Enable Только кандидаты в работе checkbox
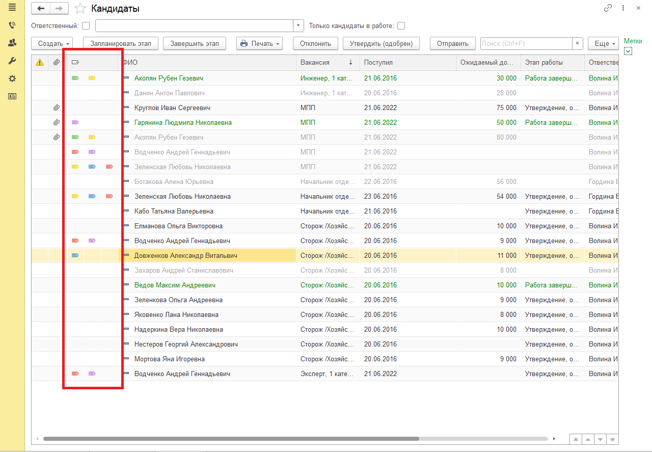 [401, 26]
